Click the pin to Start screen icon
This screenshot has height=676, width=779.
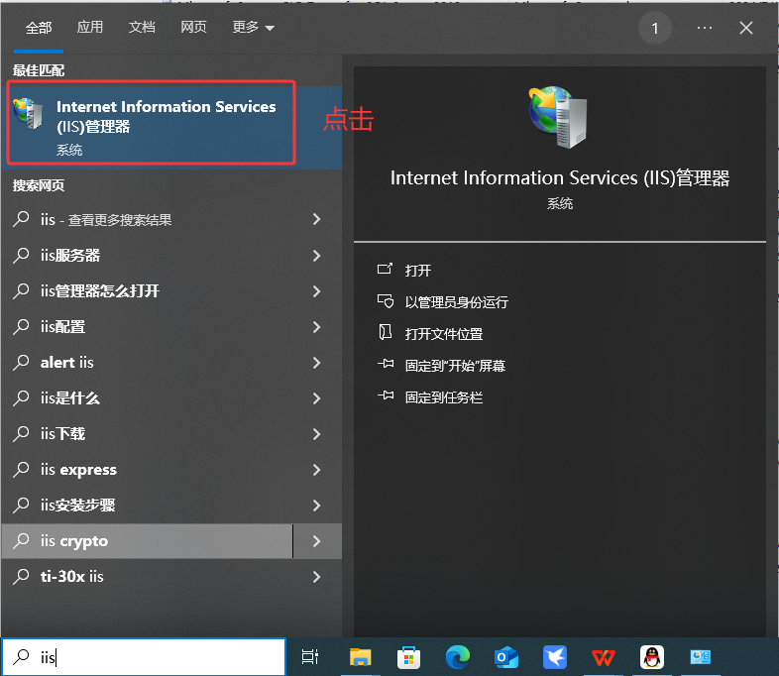tap(386, 365)
